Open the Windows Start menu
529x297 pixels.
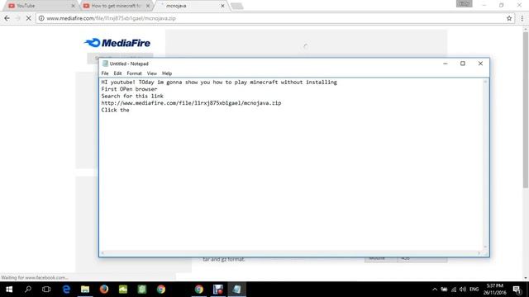click(x=9, y=290)
